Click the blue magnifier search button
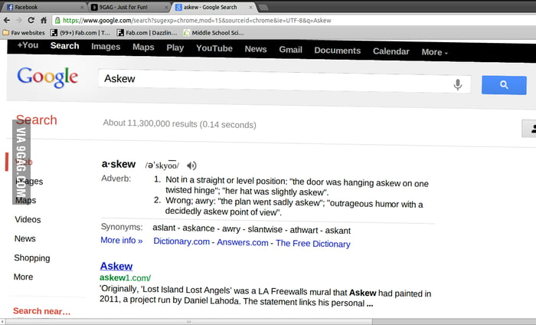The image size is (536, 325). (x=504, y=85)
